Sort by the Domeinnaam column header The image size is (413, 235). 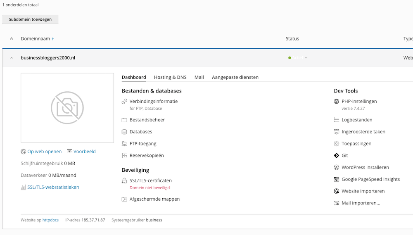pyautogui.click(x=35, y=39)
